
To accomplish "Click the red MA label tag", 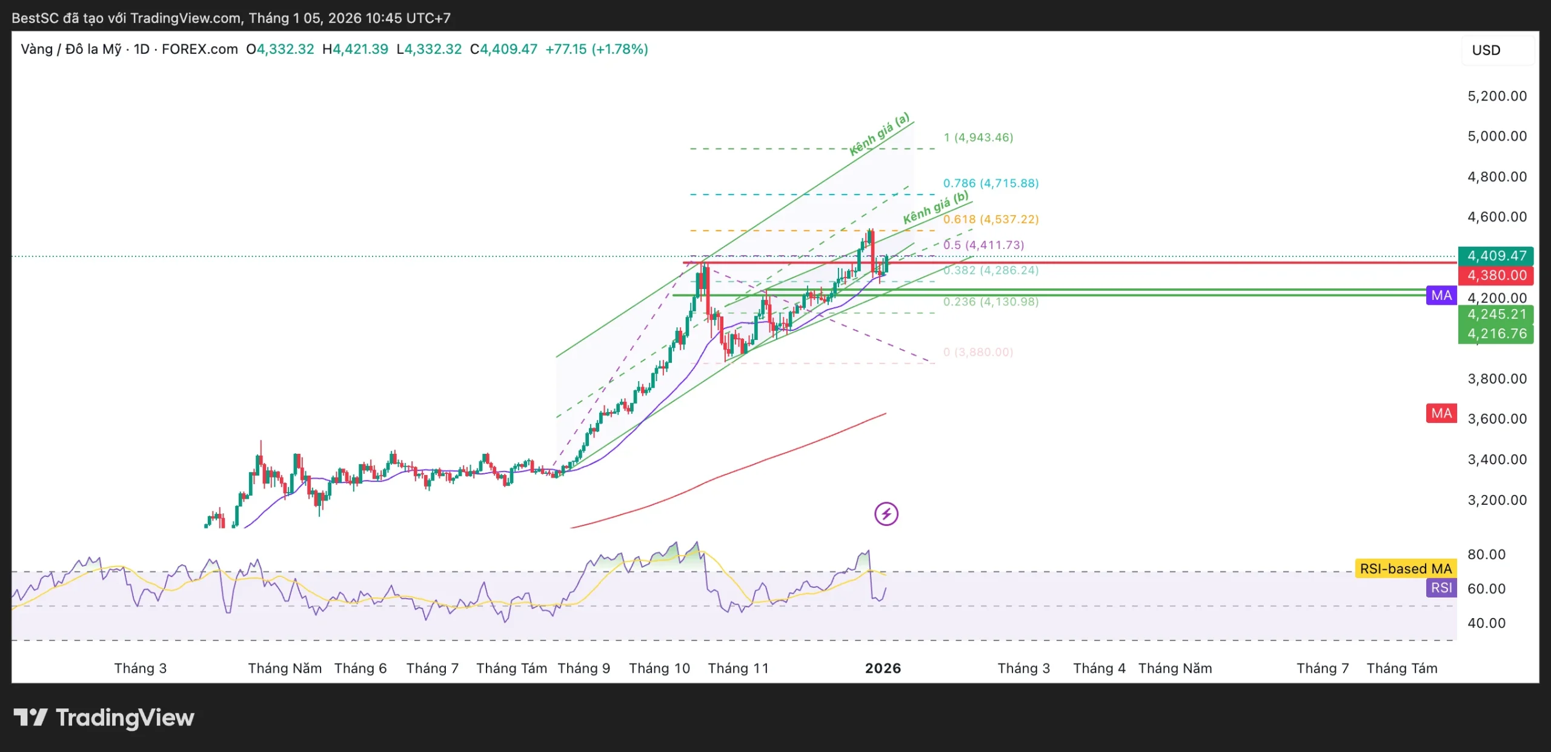I will [1441, 413].
